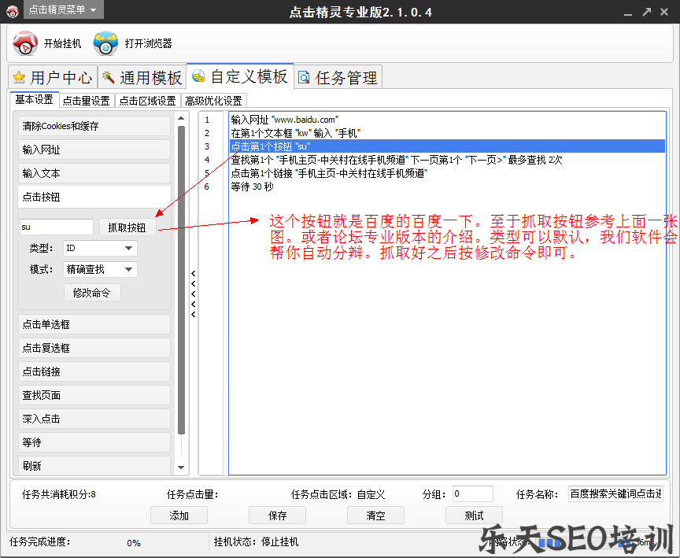
Task: Click the 修改命令 button
Action: pyautogui.click(x=94, y=292)
